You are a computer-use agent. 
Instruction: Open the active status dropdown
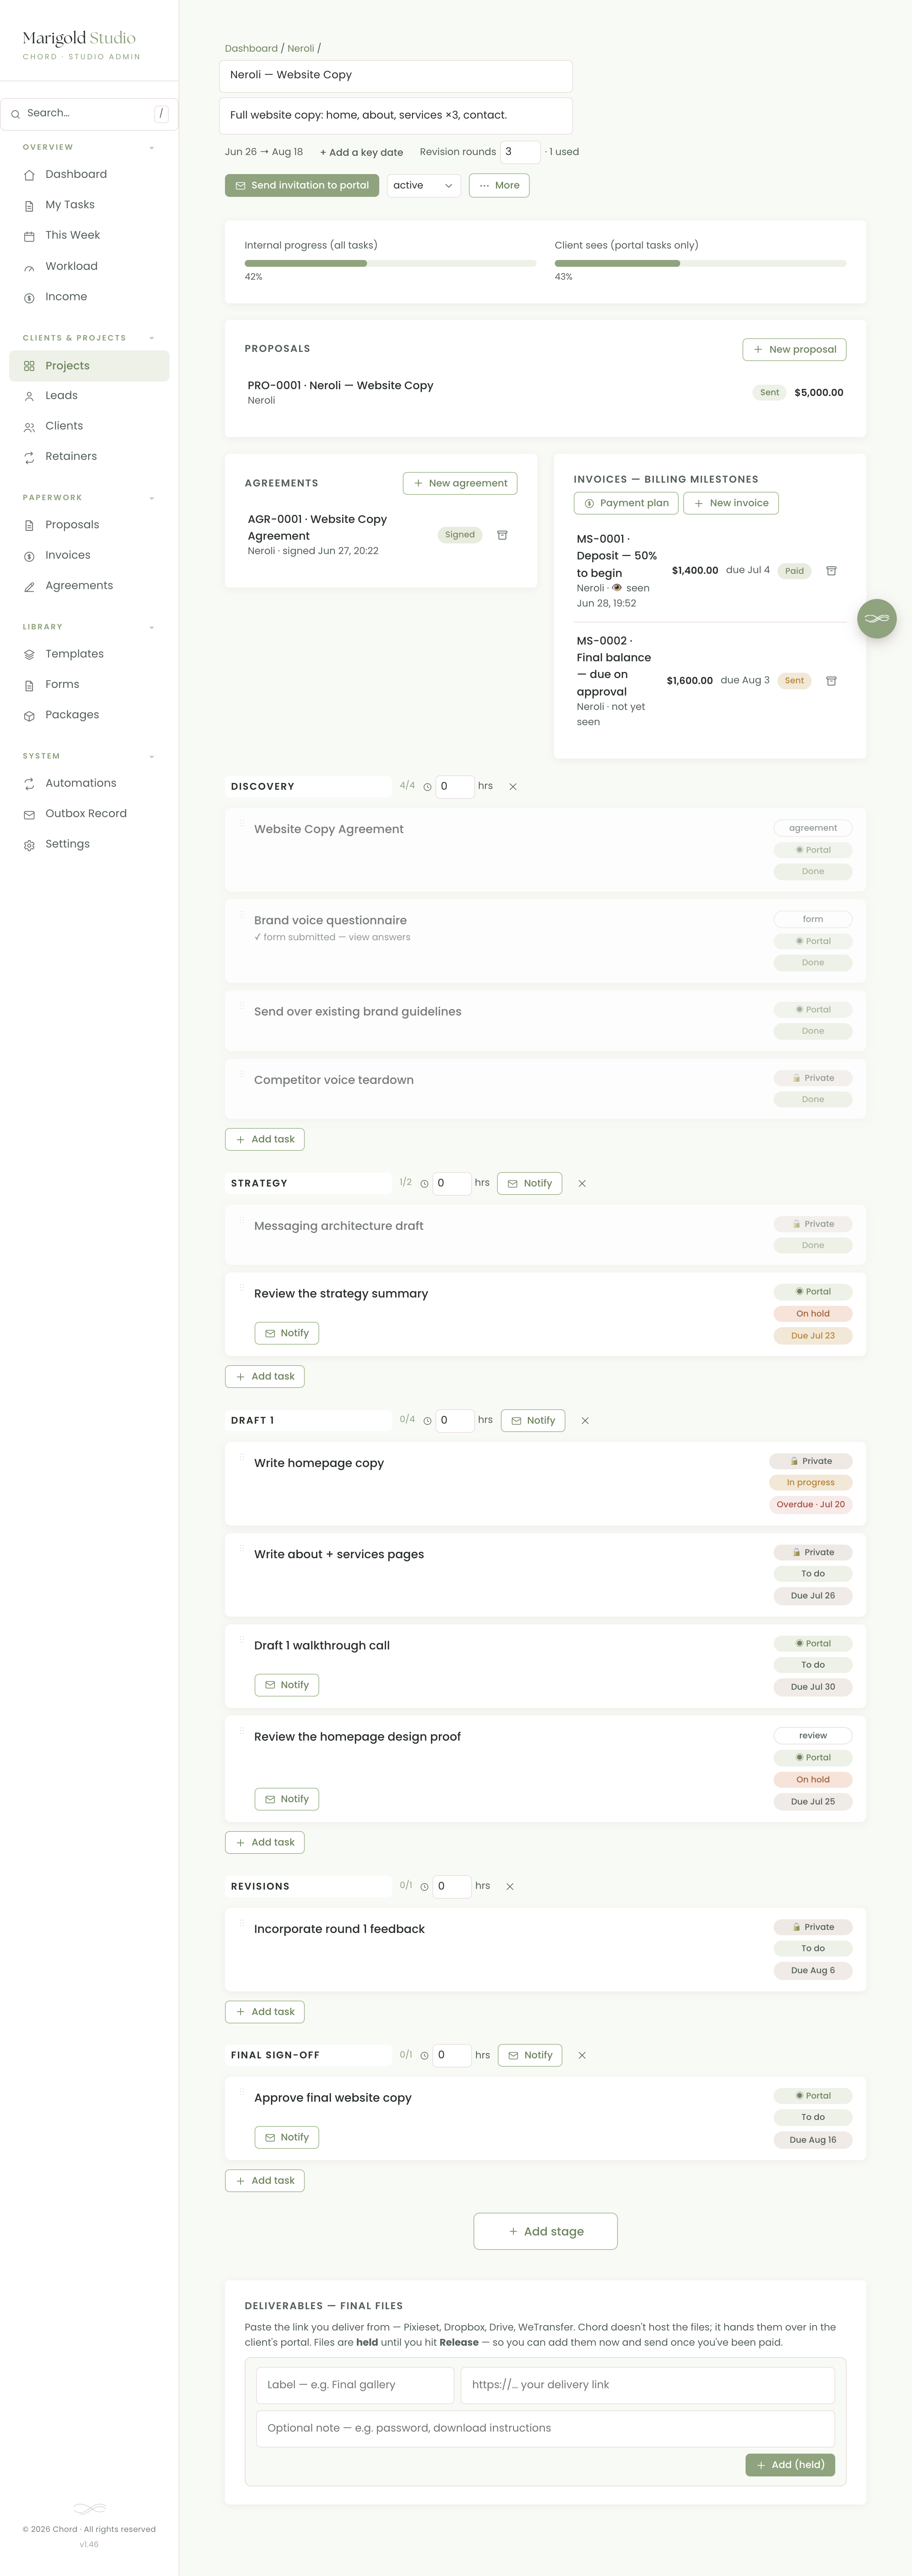coord(424,185)
